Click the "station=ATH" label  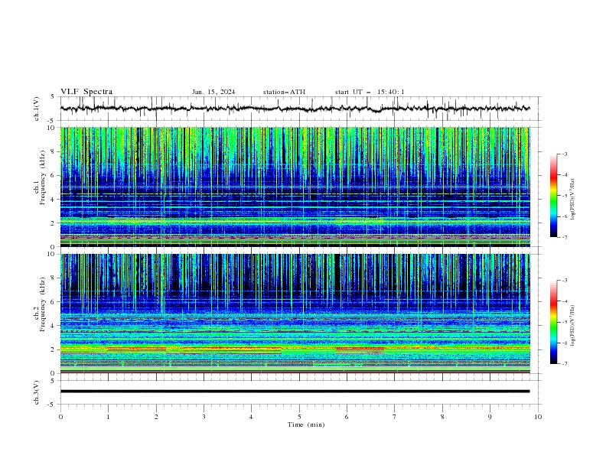coord(284,92)
